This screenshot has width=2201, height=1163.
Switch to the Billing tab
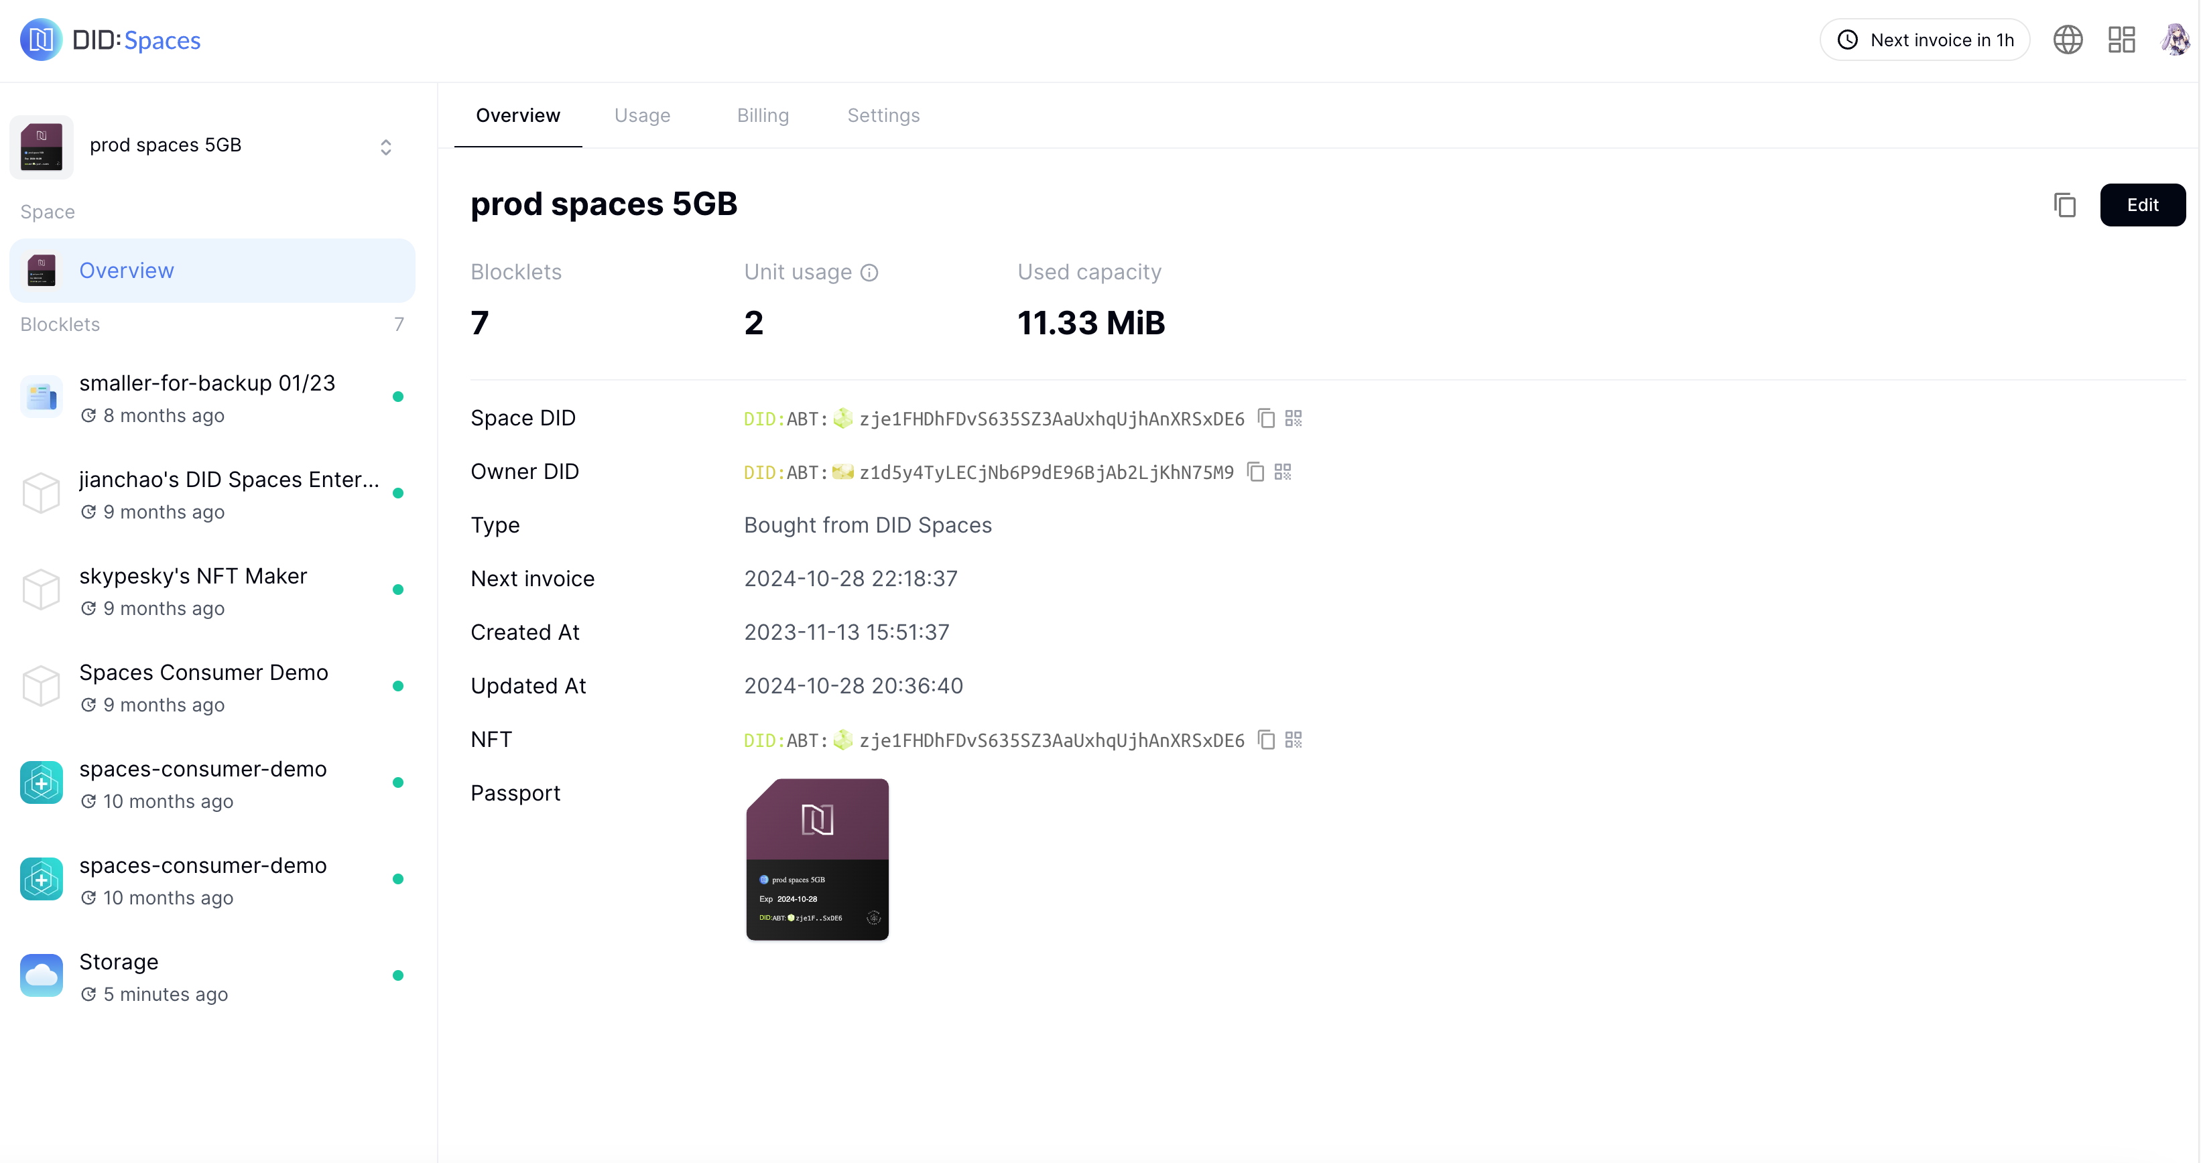click(x=762, y=115)
